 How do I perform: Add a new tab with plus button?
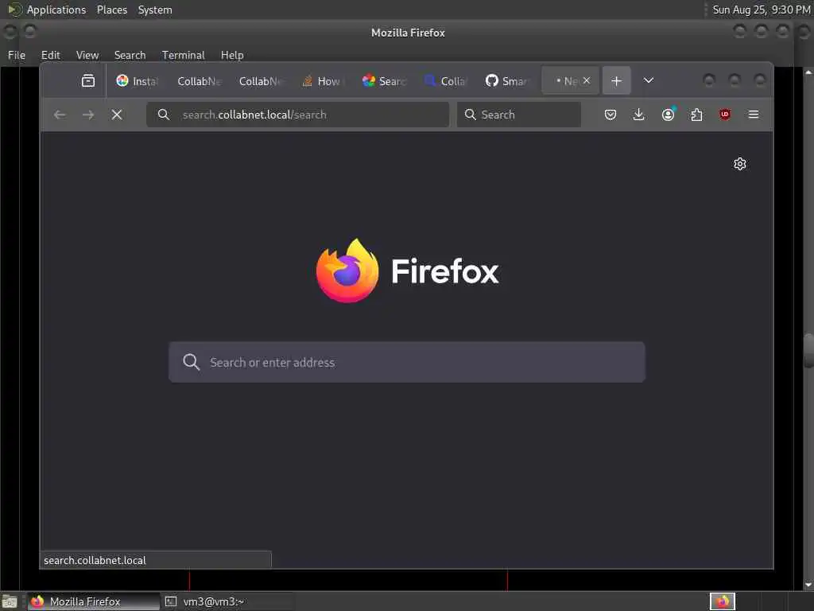click(616, 80)
